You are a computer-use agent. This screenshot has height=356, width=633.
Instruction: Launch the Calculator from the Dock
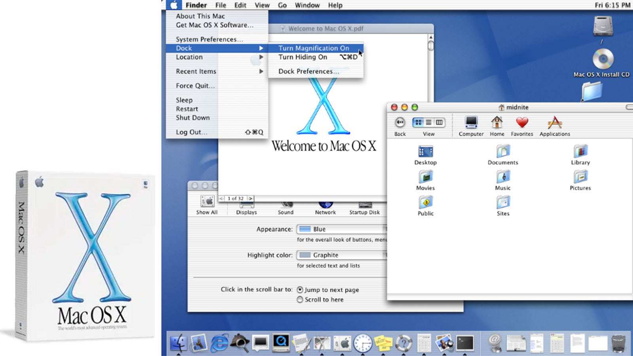tap(425, 343)
